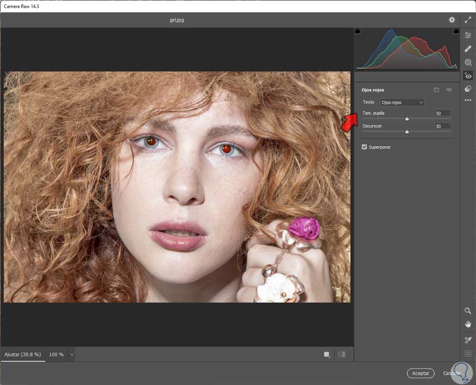Toggle Ojos rojos visibility eye
The image size is (476, 385).
449,89
